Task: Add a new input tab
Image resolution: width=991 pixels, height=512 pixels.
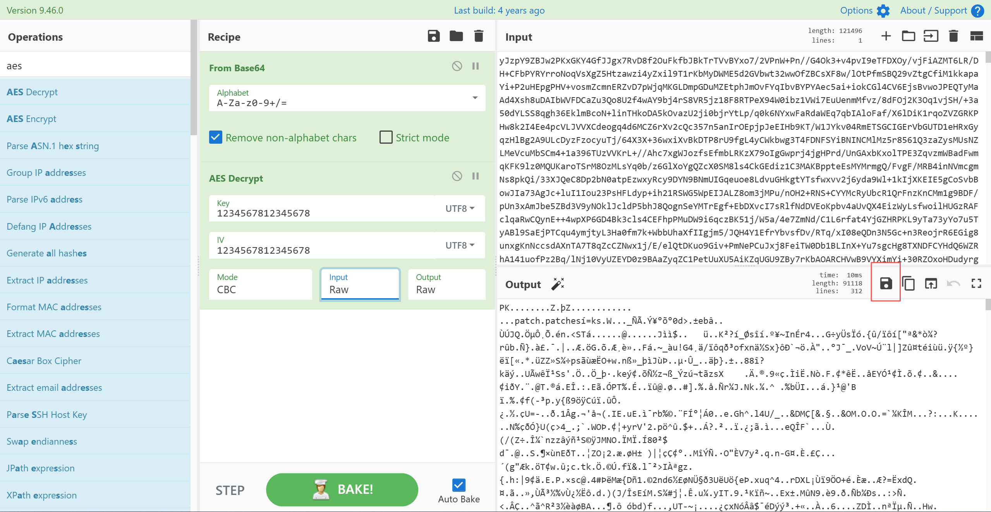Action: pyautogui.click(x=886, y=36)
